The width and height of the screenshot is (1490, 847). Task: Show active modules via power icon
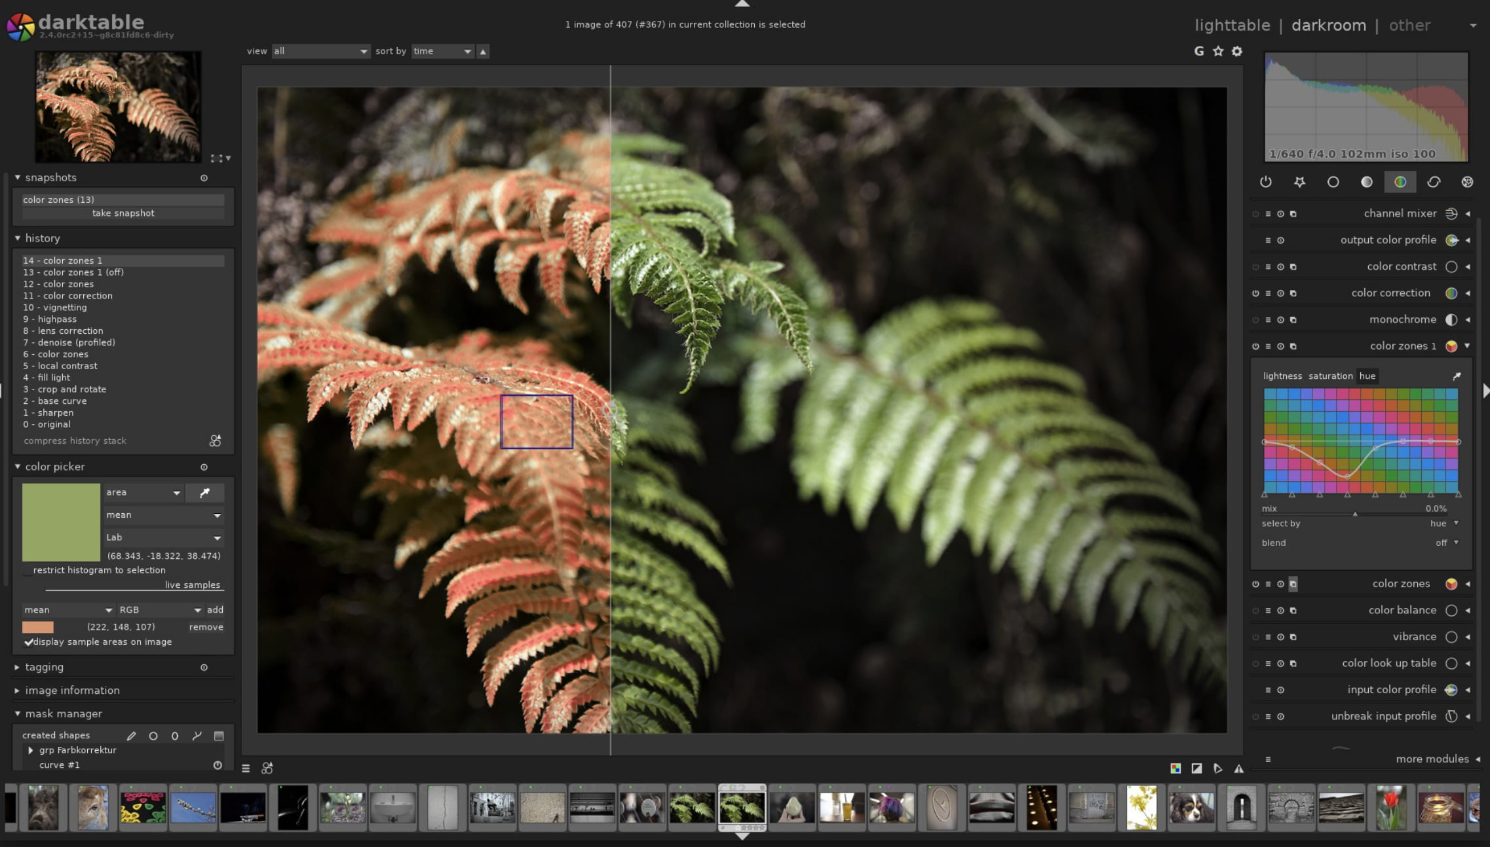1265,182
